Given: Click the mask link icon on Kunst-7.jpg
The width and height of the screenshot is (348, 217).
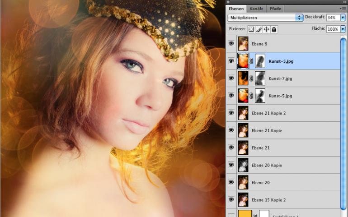Looking at the screenshot, I should point(251,78).
